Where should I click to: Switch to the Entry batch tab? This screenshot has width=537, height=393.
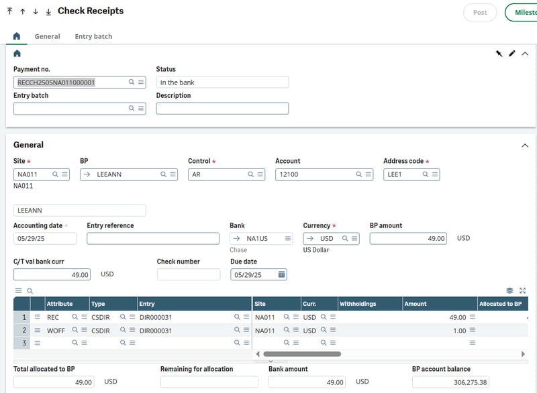tap(93, 36)
